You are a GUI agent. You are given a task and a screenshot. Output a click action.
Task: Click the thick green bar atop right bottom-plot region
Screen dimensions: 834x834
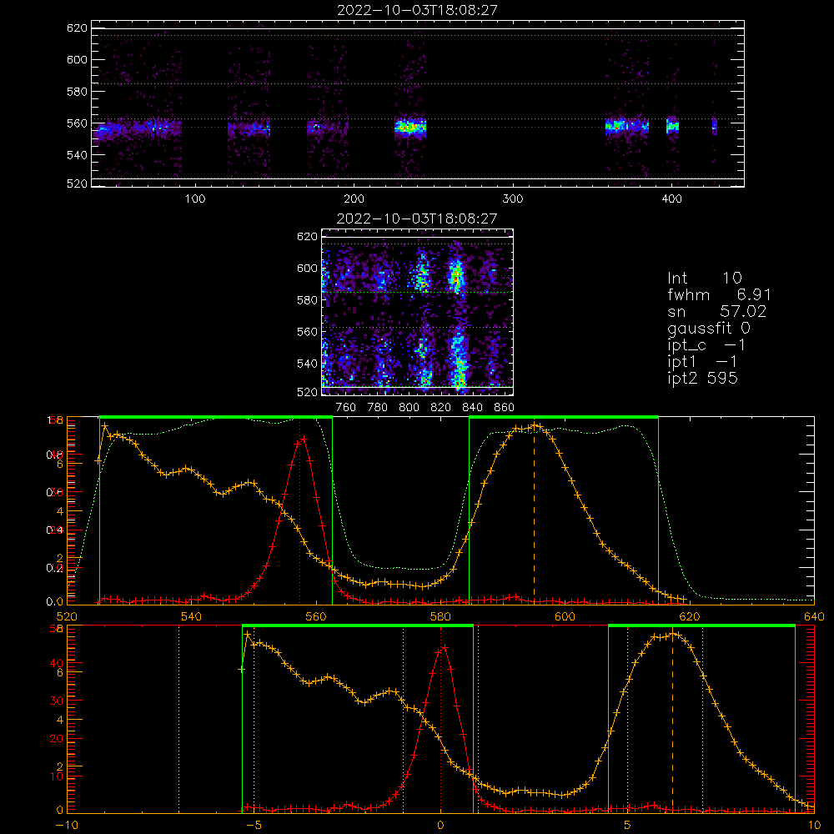[x=701, y=625]
